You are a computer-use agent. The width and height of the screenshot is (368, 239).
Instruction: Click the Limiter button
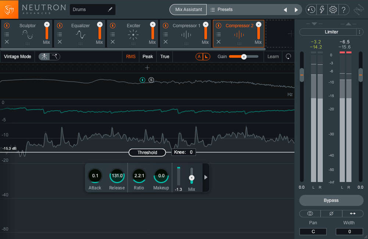pos(328,32)
